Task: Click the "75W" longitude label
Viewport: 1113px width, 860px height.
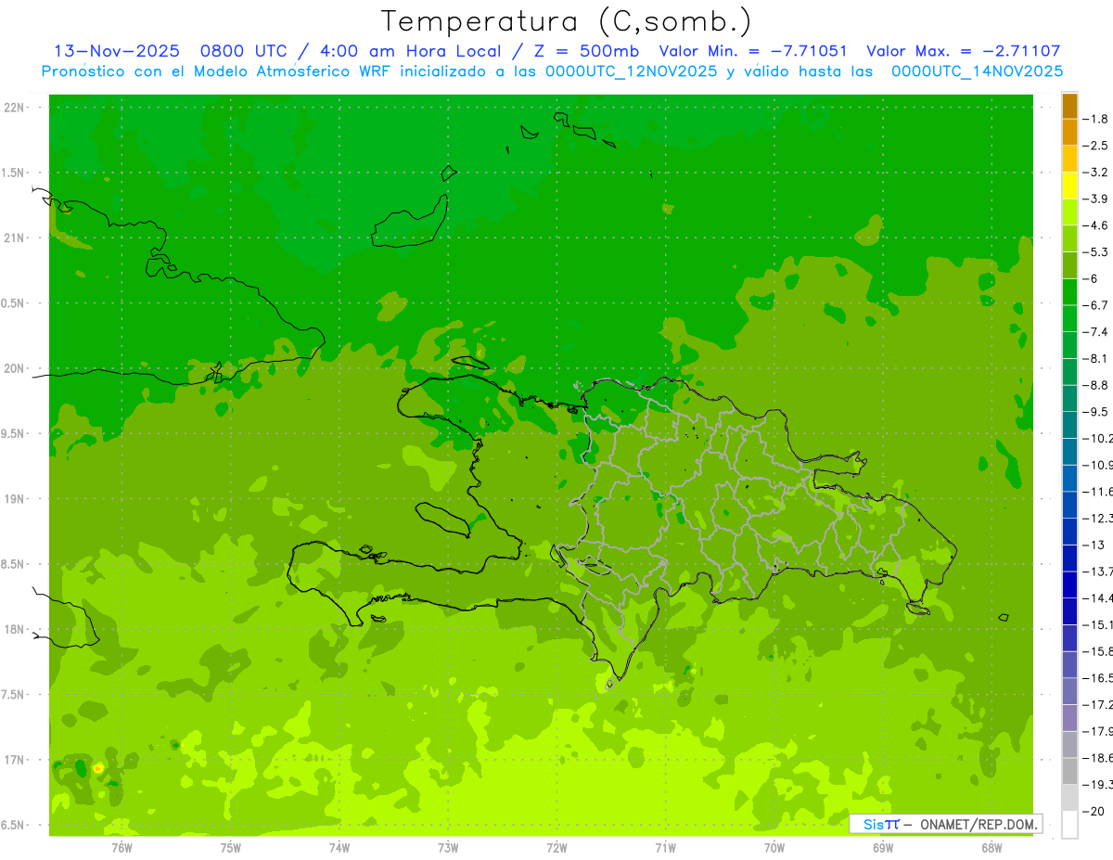Action: click(x=231, y=847)
